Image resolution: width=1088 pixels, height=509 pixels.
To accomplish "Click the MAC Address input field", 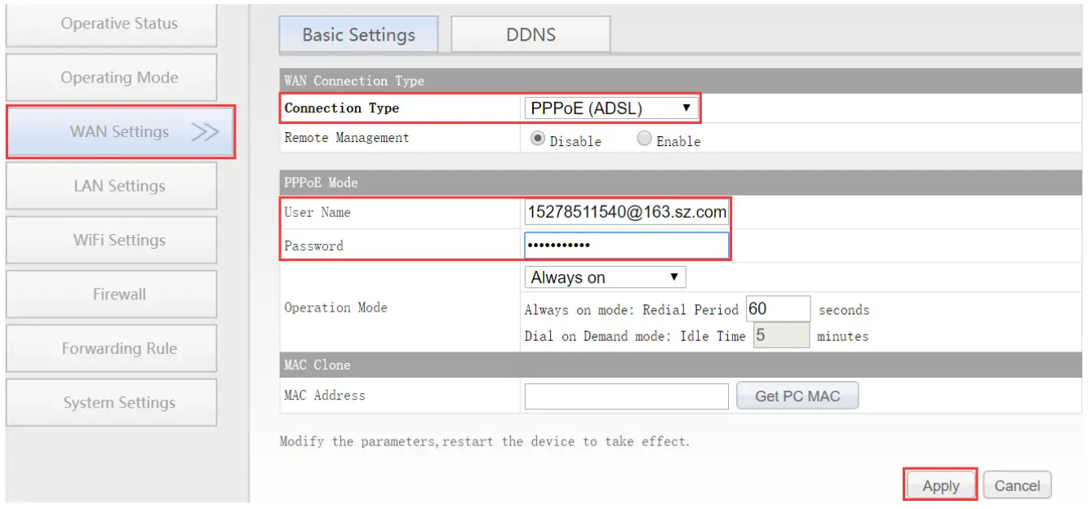I will (626, 396).
